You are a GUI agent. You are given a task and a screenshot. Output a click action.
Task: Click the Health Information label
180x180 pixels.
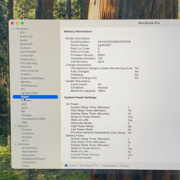78,81
